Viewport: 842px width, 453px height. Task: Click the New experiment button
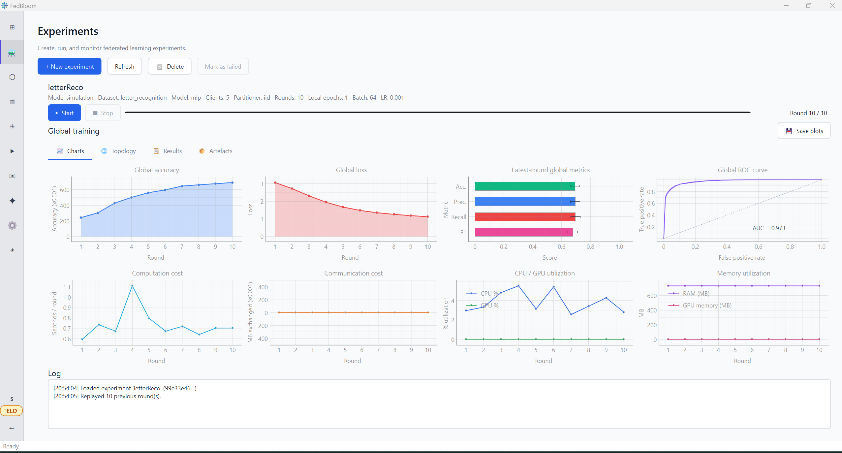pos(70,66)
